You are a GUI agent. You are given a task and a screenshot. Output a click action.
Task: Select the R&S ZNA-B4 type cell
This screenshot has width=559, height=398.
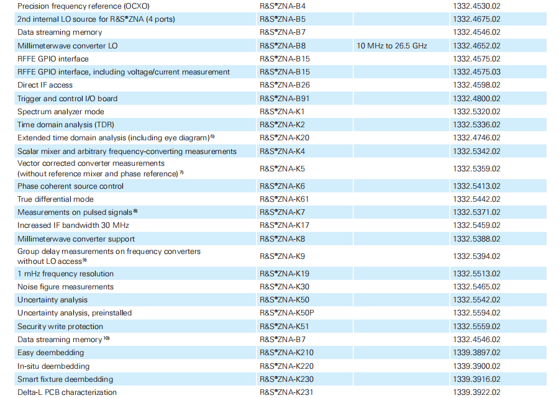[x=283, y=6]
